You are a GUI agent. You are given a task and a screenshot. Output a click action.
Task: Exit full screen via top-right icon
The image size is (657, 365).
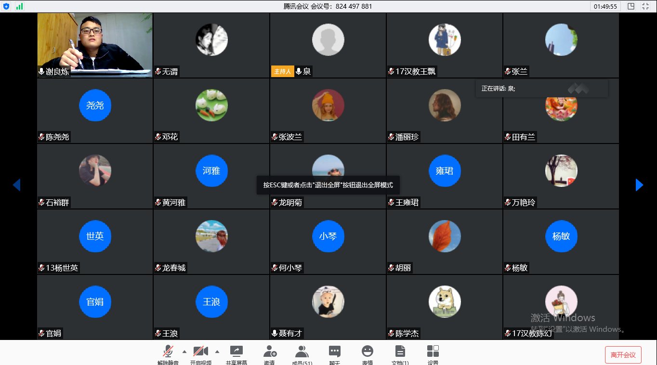[x=645, y=6]
